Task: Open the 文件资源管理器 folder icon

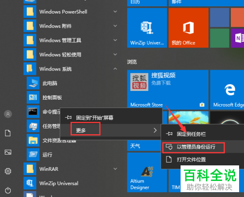Action: 33,140
